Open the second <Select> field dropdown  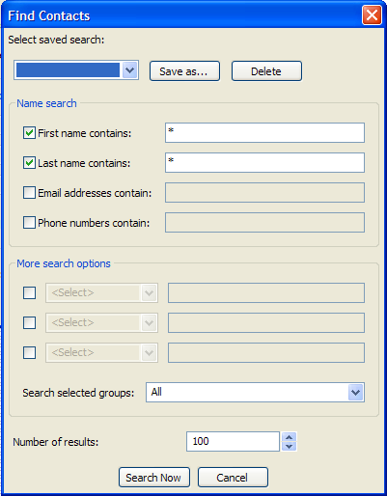click(x=149, y=322)
